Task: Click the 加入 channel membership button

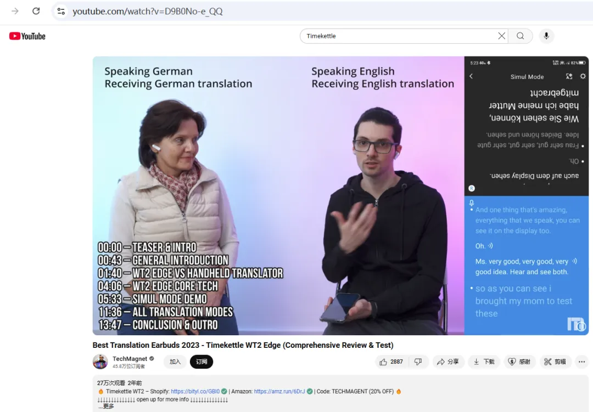Action: click(175, 362)
